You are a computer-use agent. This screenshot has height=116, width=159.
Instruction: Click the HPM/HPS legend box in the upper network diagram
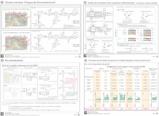(x=76, y=22)
